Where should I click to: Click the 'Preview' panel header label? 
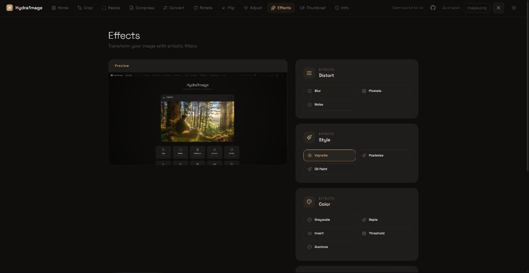pyautogui.click(x=122, y=66)
